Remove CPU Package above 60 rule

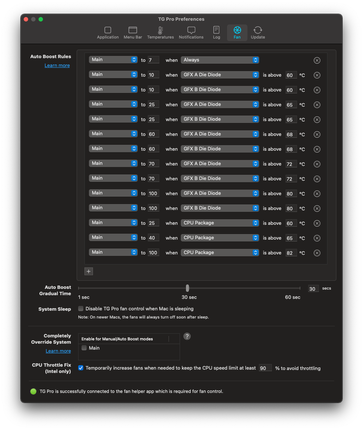click(x=317, y=223)
